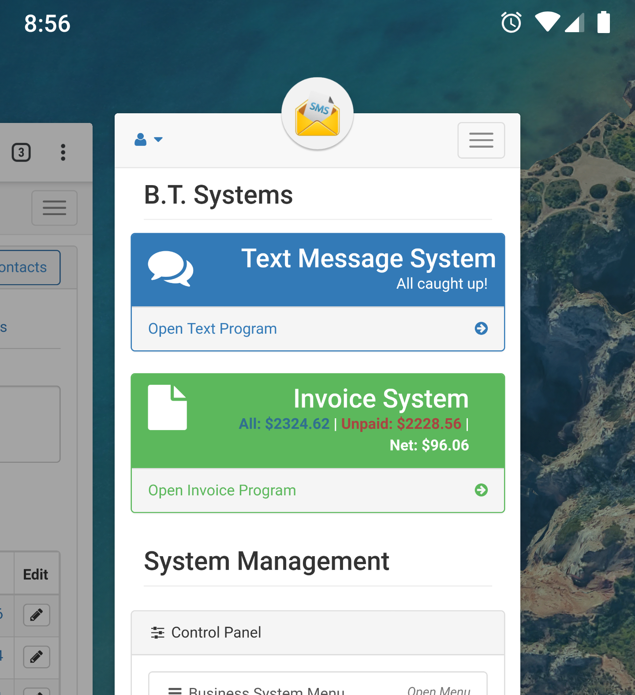635x695 pixels.
Task: Click the green arrow beside Open Invoice Program
Action: [481, 490]
